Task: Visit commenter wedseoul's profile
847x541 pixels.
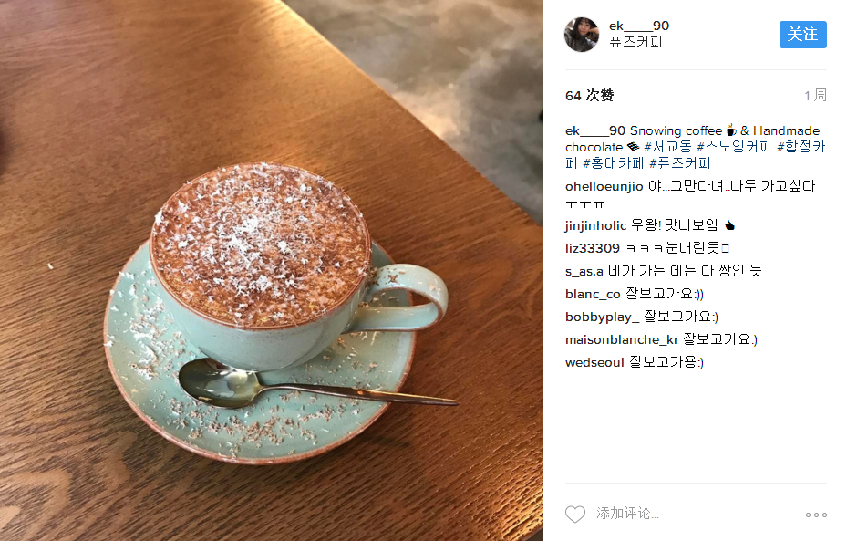Action: 594,362
